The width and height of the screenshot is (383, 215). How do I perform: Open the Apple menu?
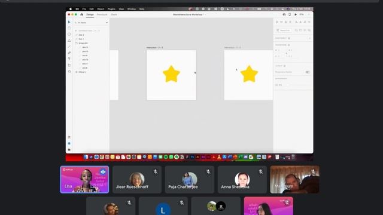pos(71,9)
